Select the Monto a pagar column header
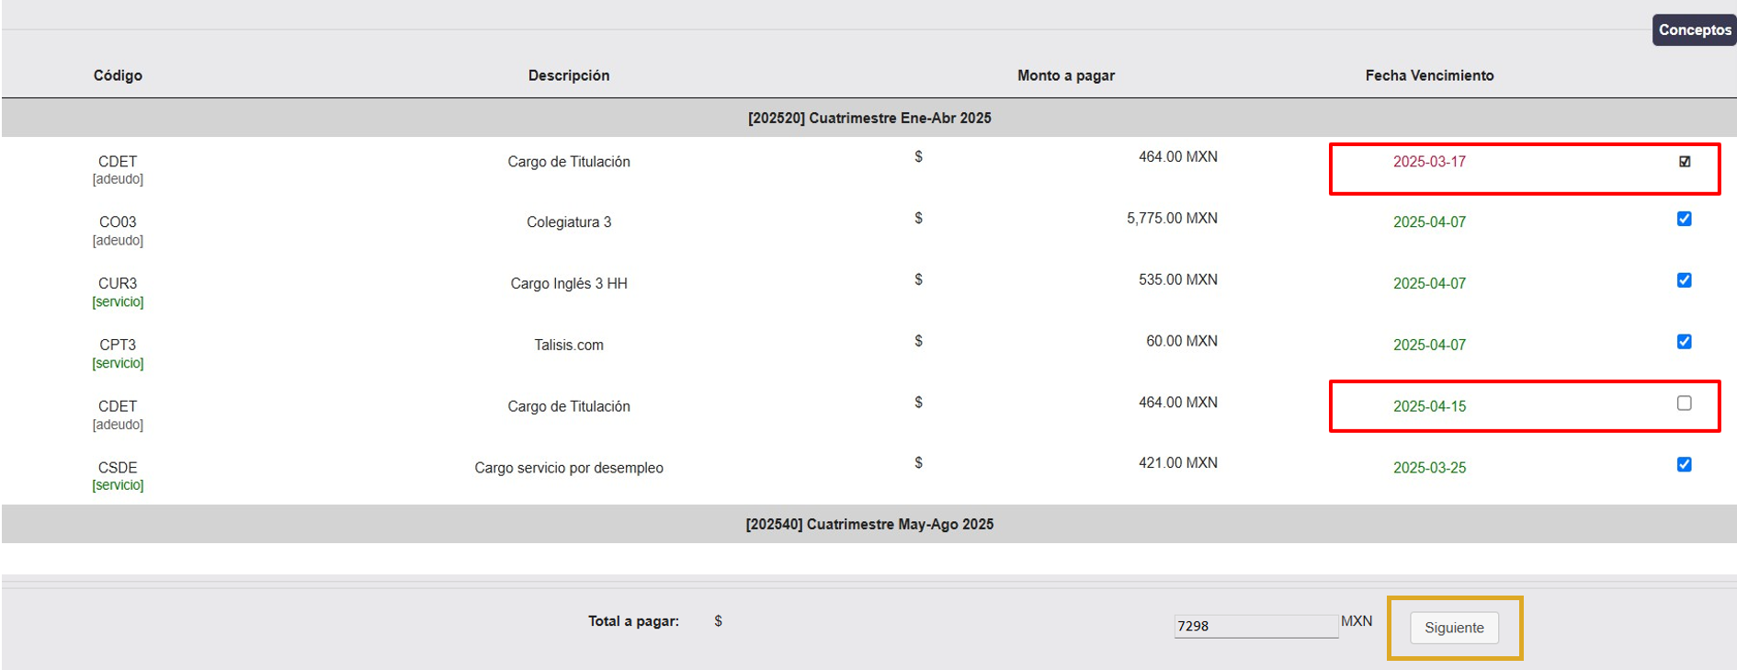 pyautogui.click(x=1065, y=75)
